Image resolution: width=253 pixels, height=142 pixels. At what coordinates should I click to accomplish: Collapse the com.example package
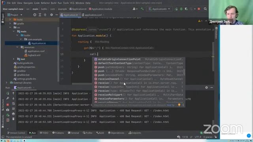(21, 39)
